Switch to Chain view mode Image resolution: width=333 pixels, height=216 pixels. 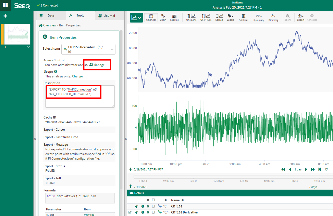163,17
